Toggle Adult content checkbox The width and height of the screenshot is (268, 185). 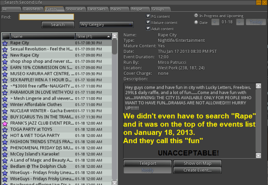[148, 28]
